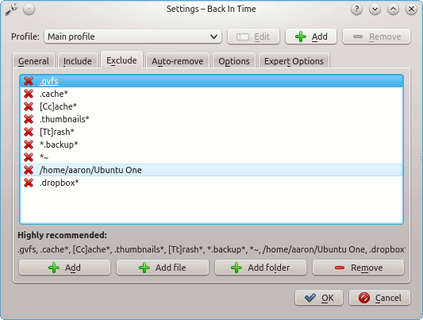Click the red X icon beside Ubuntu One path
The width and height of the screenshot is (423, 320).
click(29, 170)
